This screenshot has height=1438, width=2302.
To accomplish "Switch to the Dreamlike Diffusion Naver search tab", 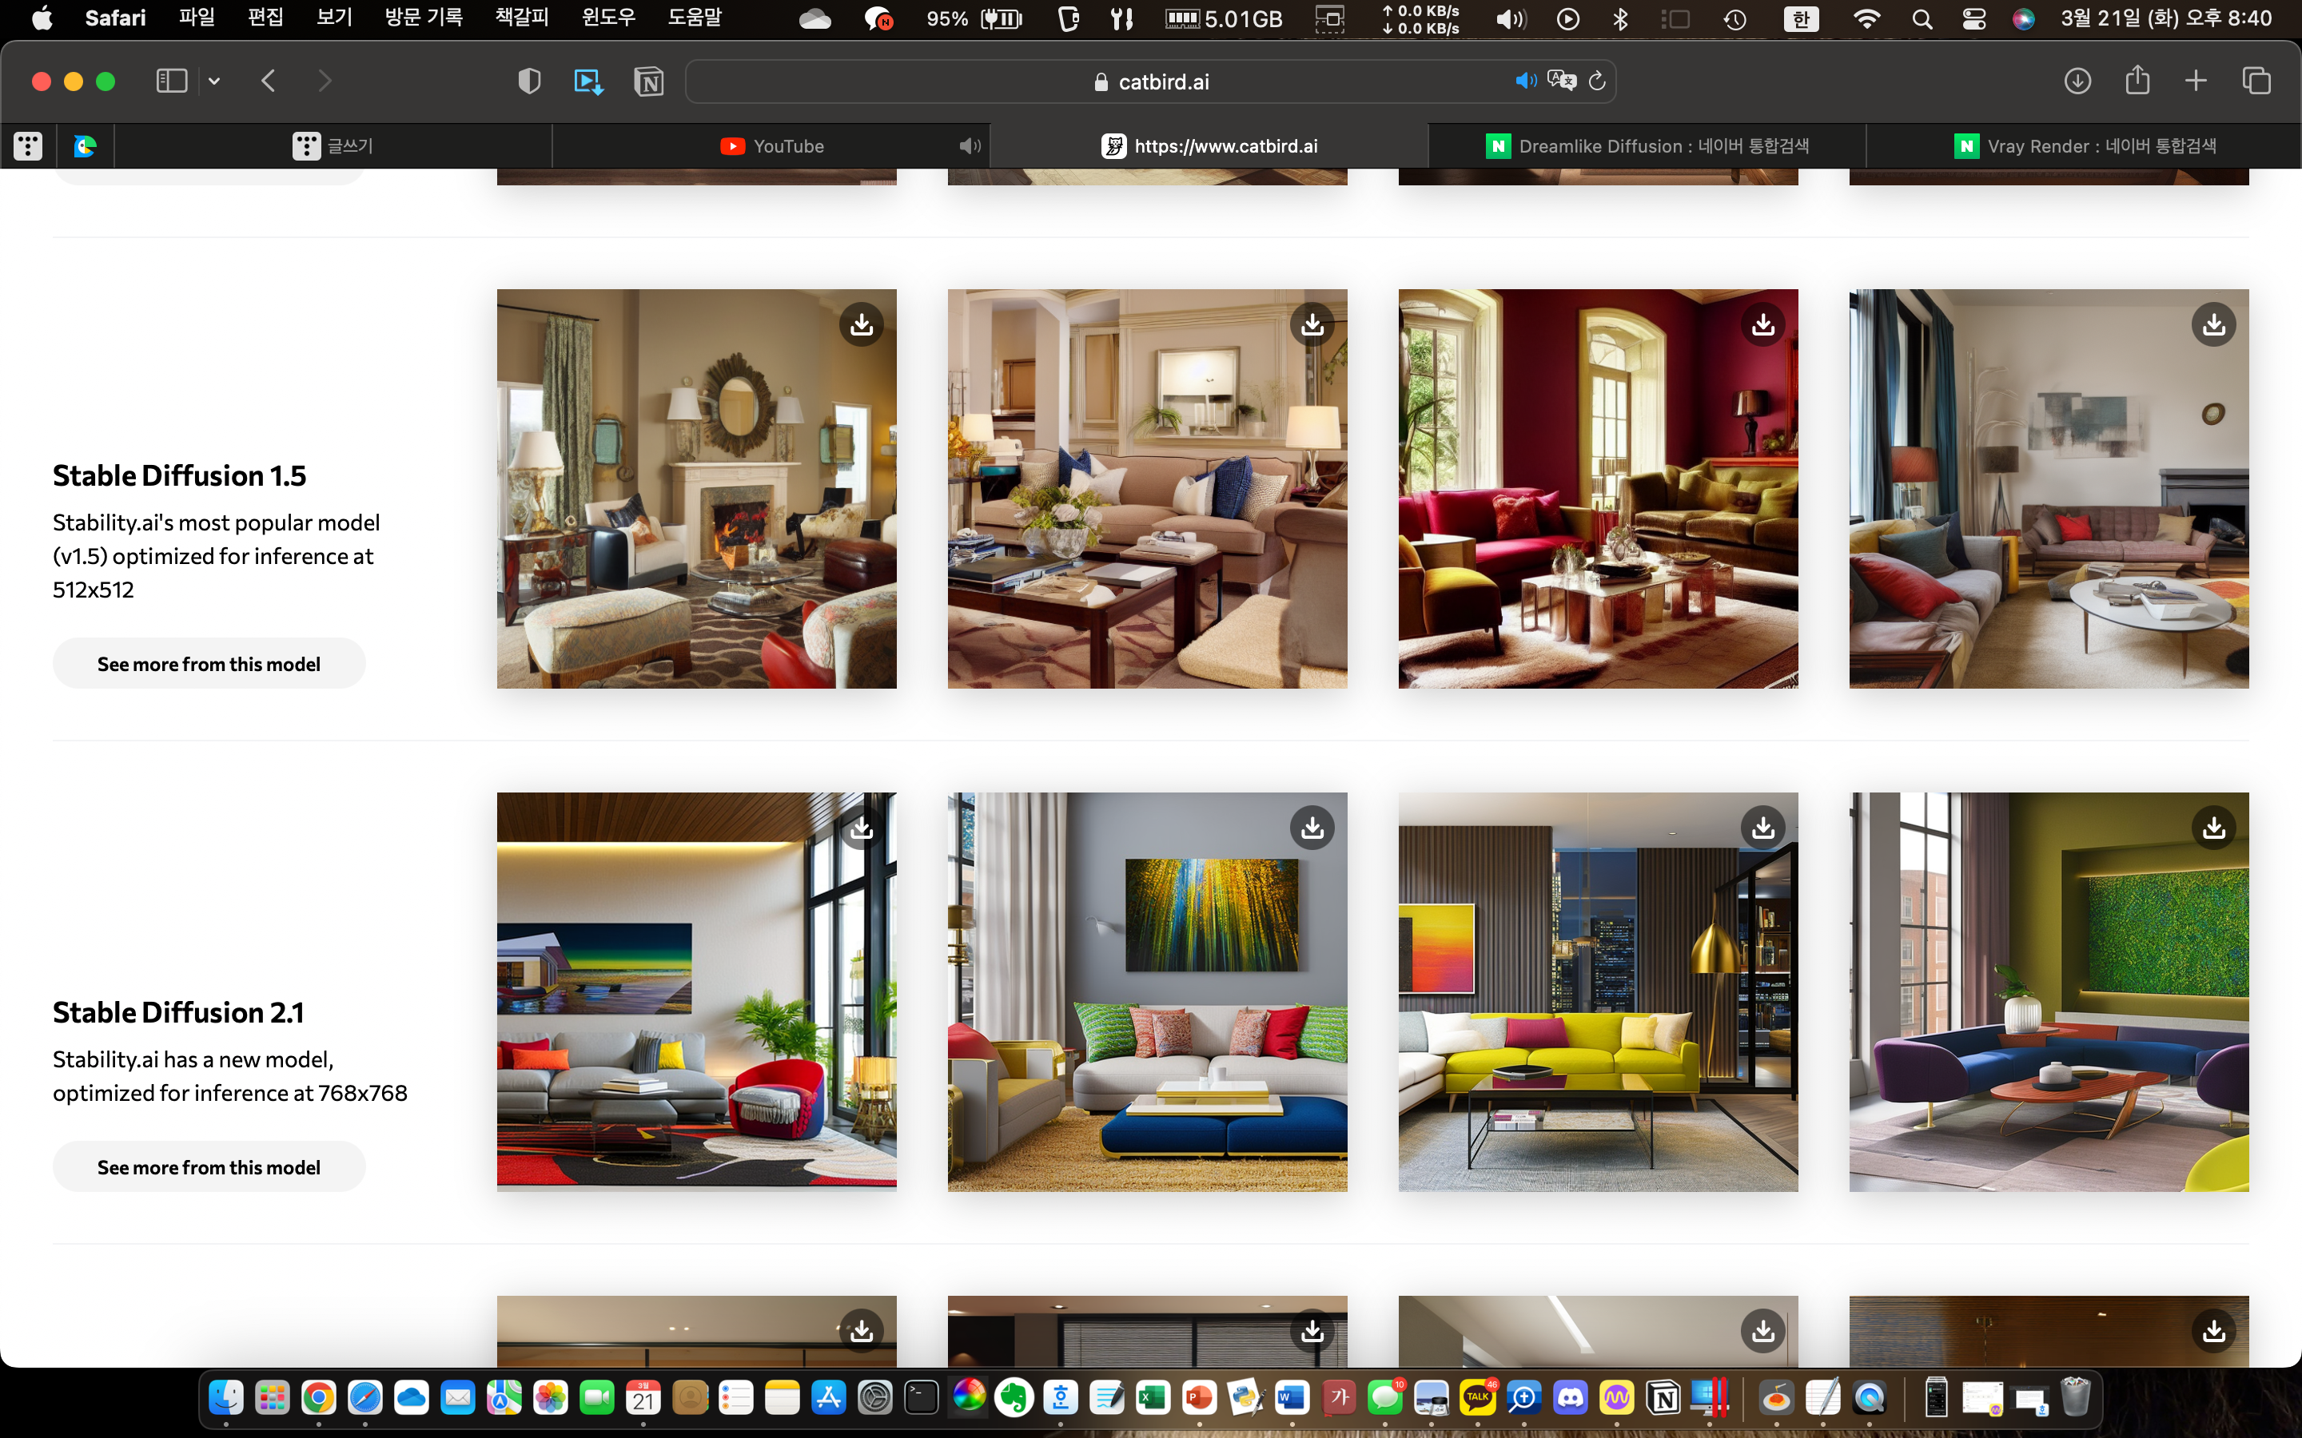I will [1647, 145].
